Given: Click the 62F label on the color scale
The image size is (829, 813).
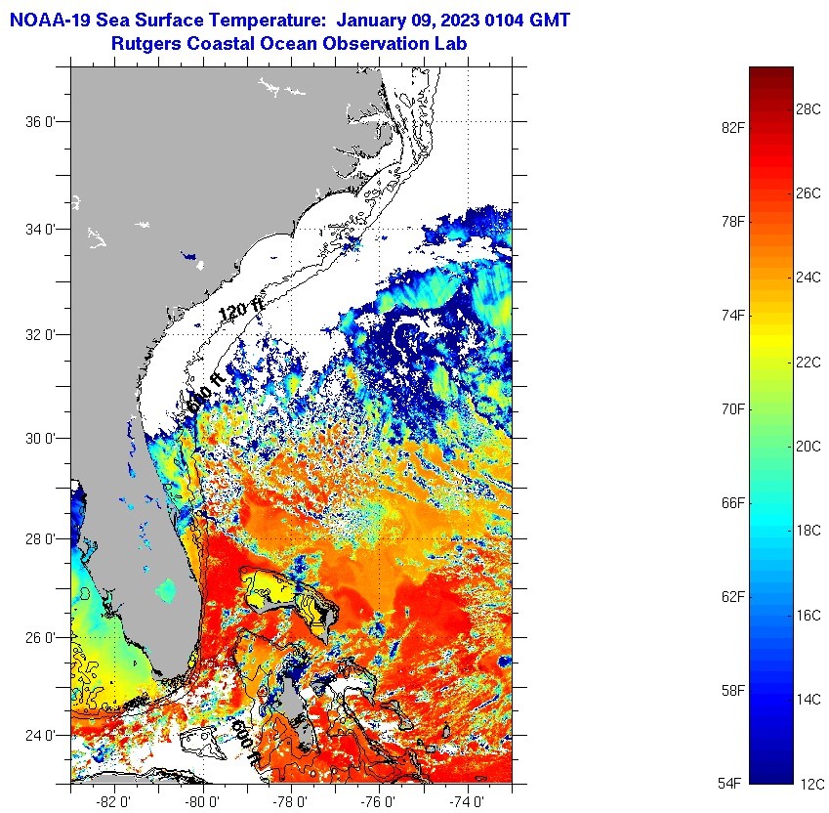Looking at the screenshot, I should point(733,597).
